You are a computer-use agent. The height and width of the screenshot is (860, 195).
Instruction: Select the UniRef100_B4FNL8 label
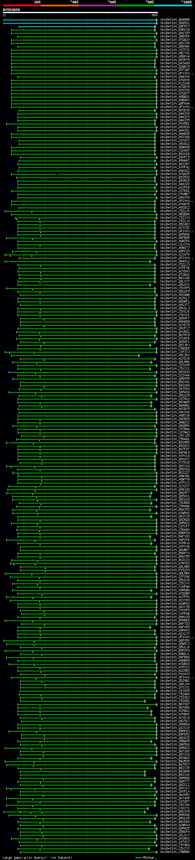[175, 453]
